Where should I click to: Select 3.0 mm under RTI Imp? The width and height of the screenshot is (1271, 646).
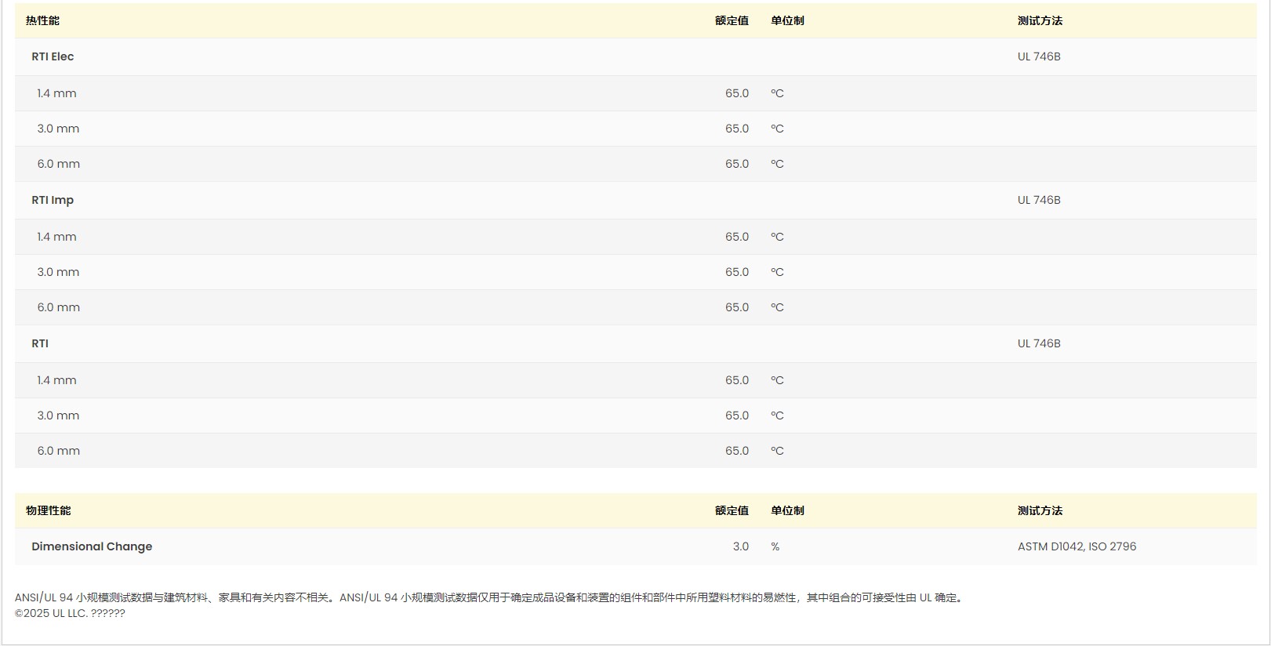click(58, 272)
